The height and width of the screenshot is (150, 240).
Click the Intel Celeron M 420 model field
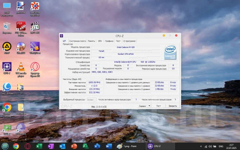[126, 47]
